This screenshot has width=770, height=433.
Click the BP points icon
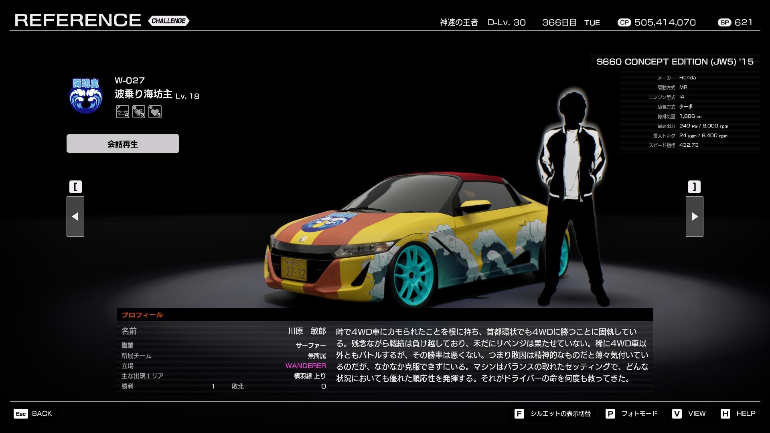coord(724,22)
